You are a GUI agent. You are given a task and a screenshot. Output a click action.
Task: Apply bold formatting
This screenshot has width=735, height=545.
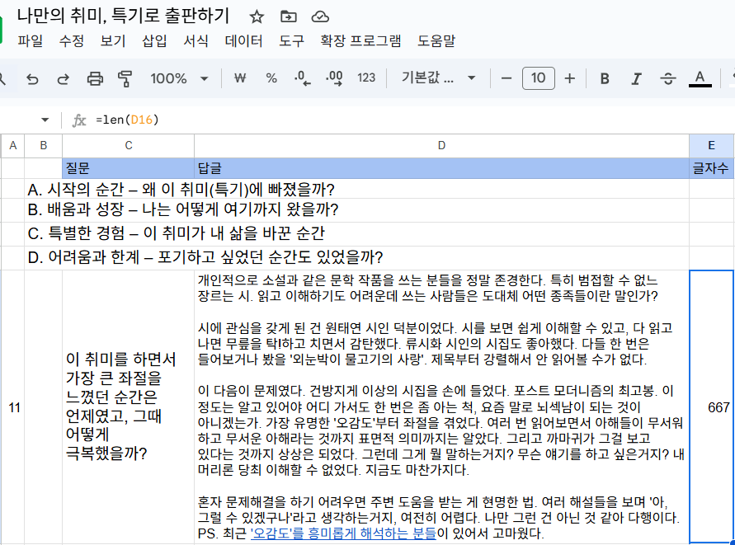[x=604, y=78]
